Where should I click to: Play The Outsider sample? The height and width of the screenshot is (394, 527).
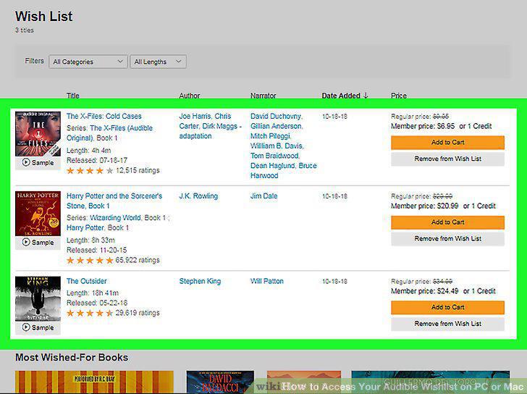coord(38,327)
